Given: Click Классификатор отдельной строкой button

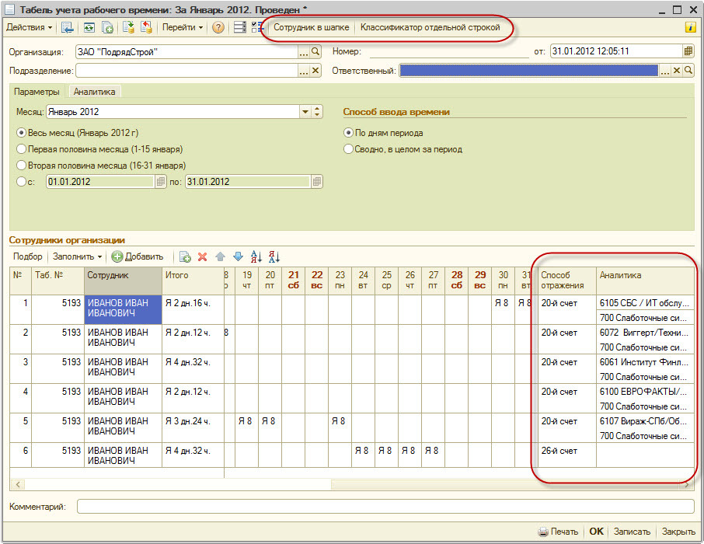Looking at the screenshot, I should pyautogui.click(x=430, y=27).
